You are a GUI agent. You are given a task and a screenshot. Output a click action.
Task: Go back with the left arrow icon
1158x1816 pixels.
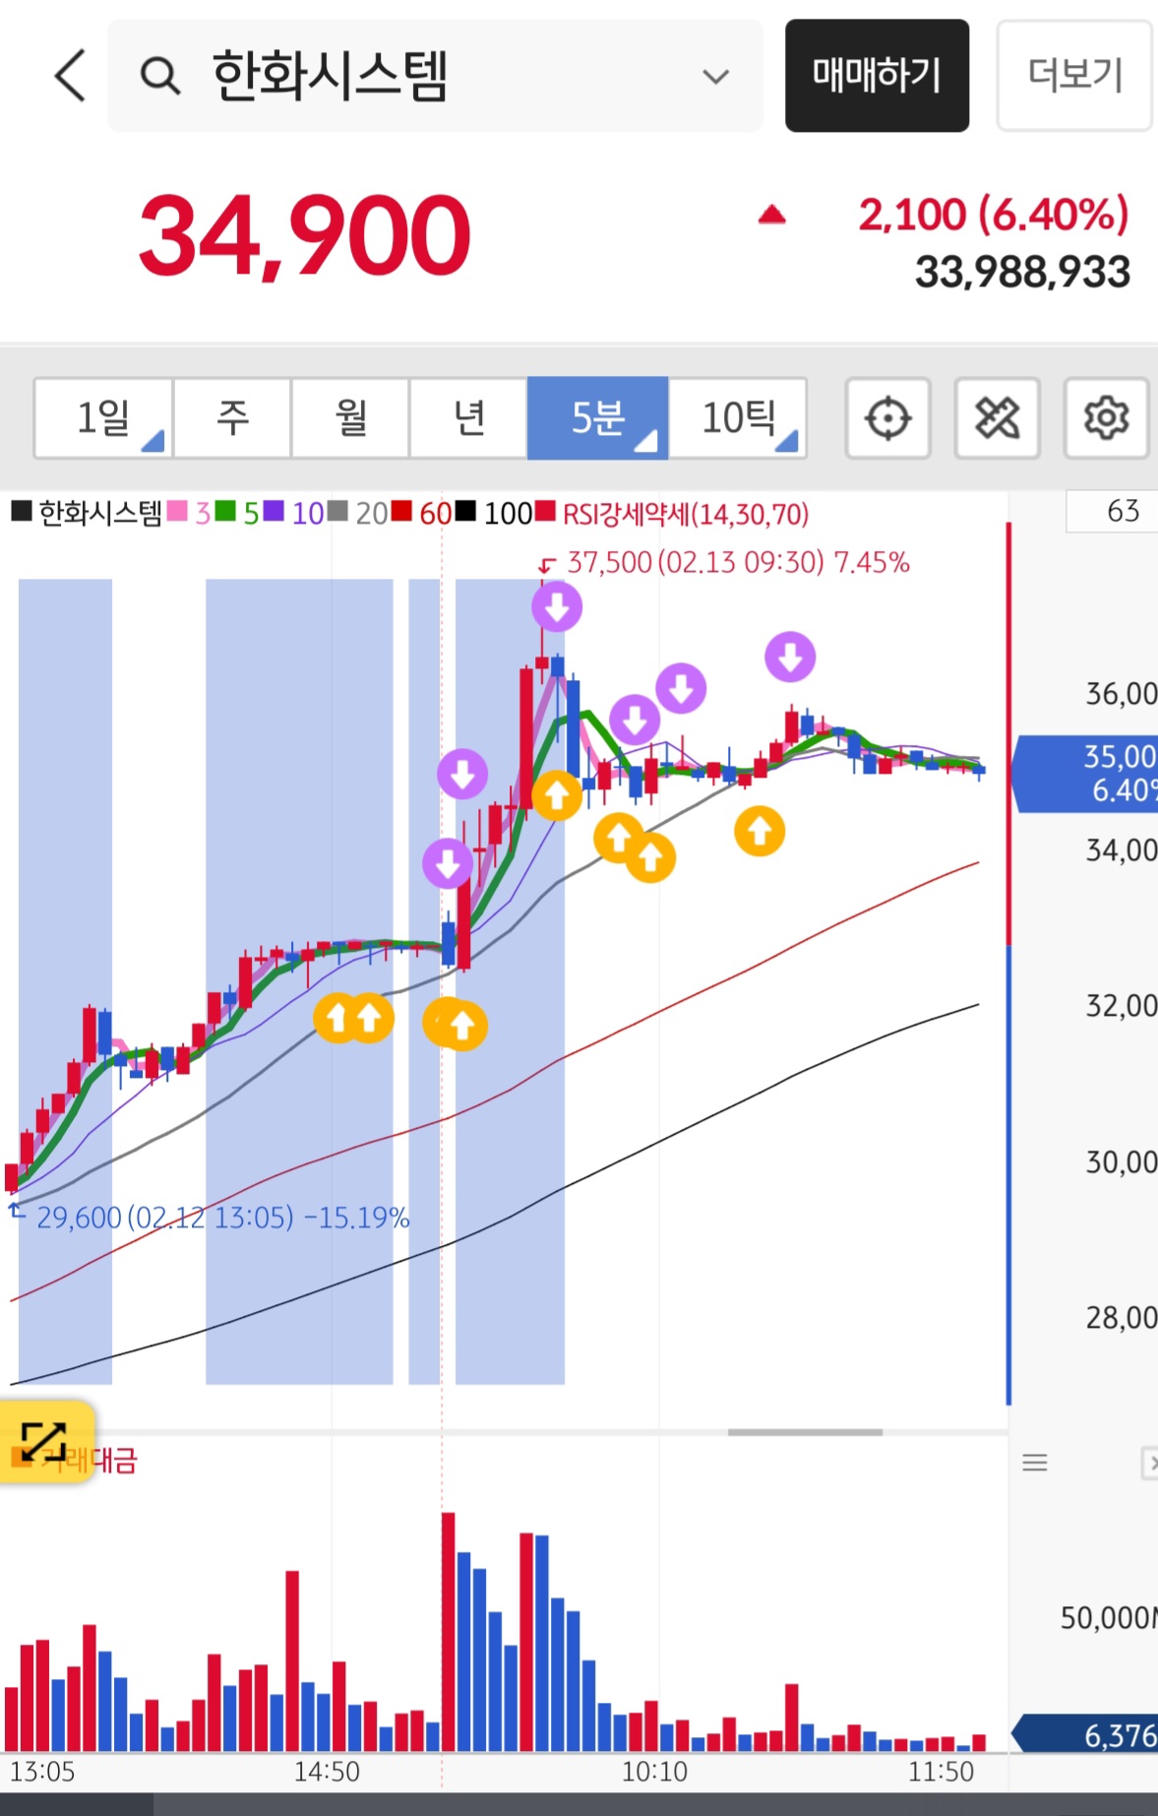(x=70, y=76)
